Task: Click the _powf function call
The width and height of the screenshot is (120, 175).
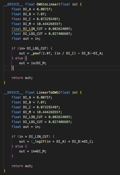Action: 35,53
